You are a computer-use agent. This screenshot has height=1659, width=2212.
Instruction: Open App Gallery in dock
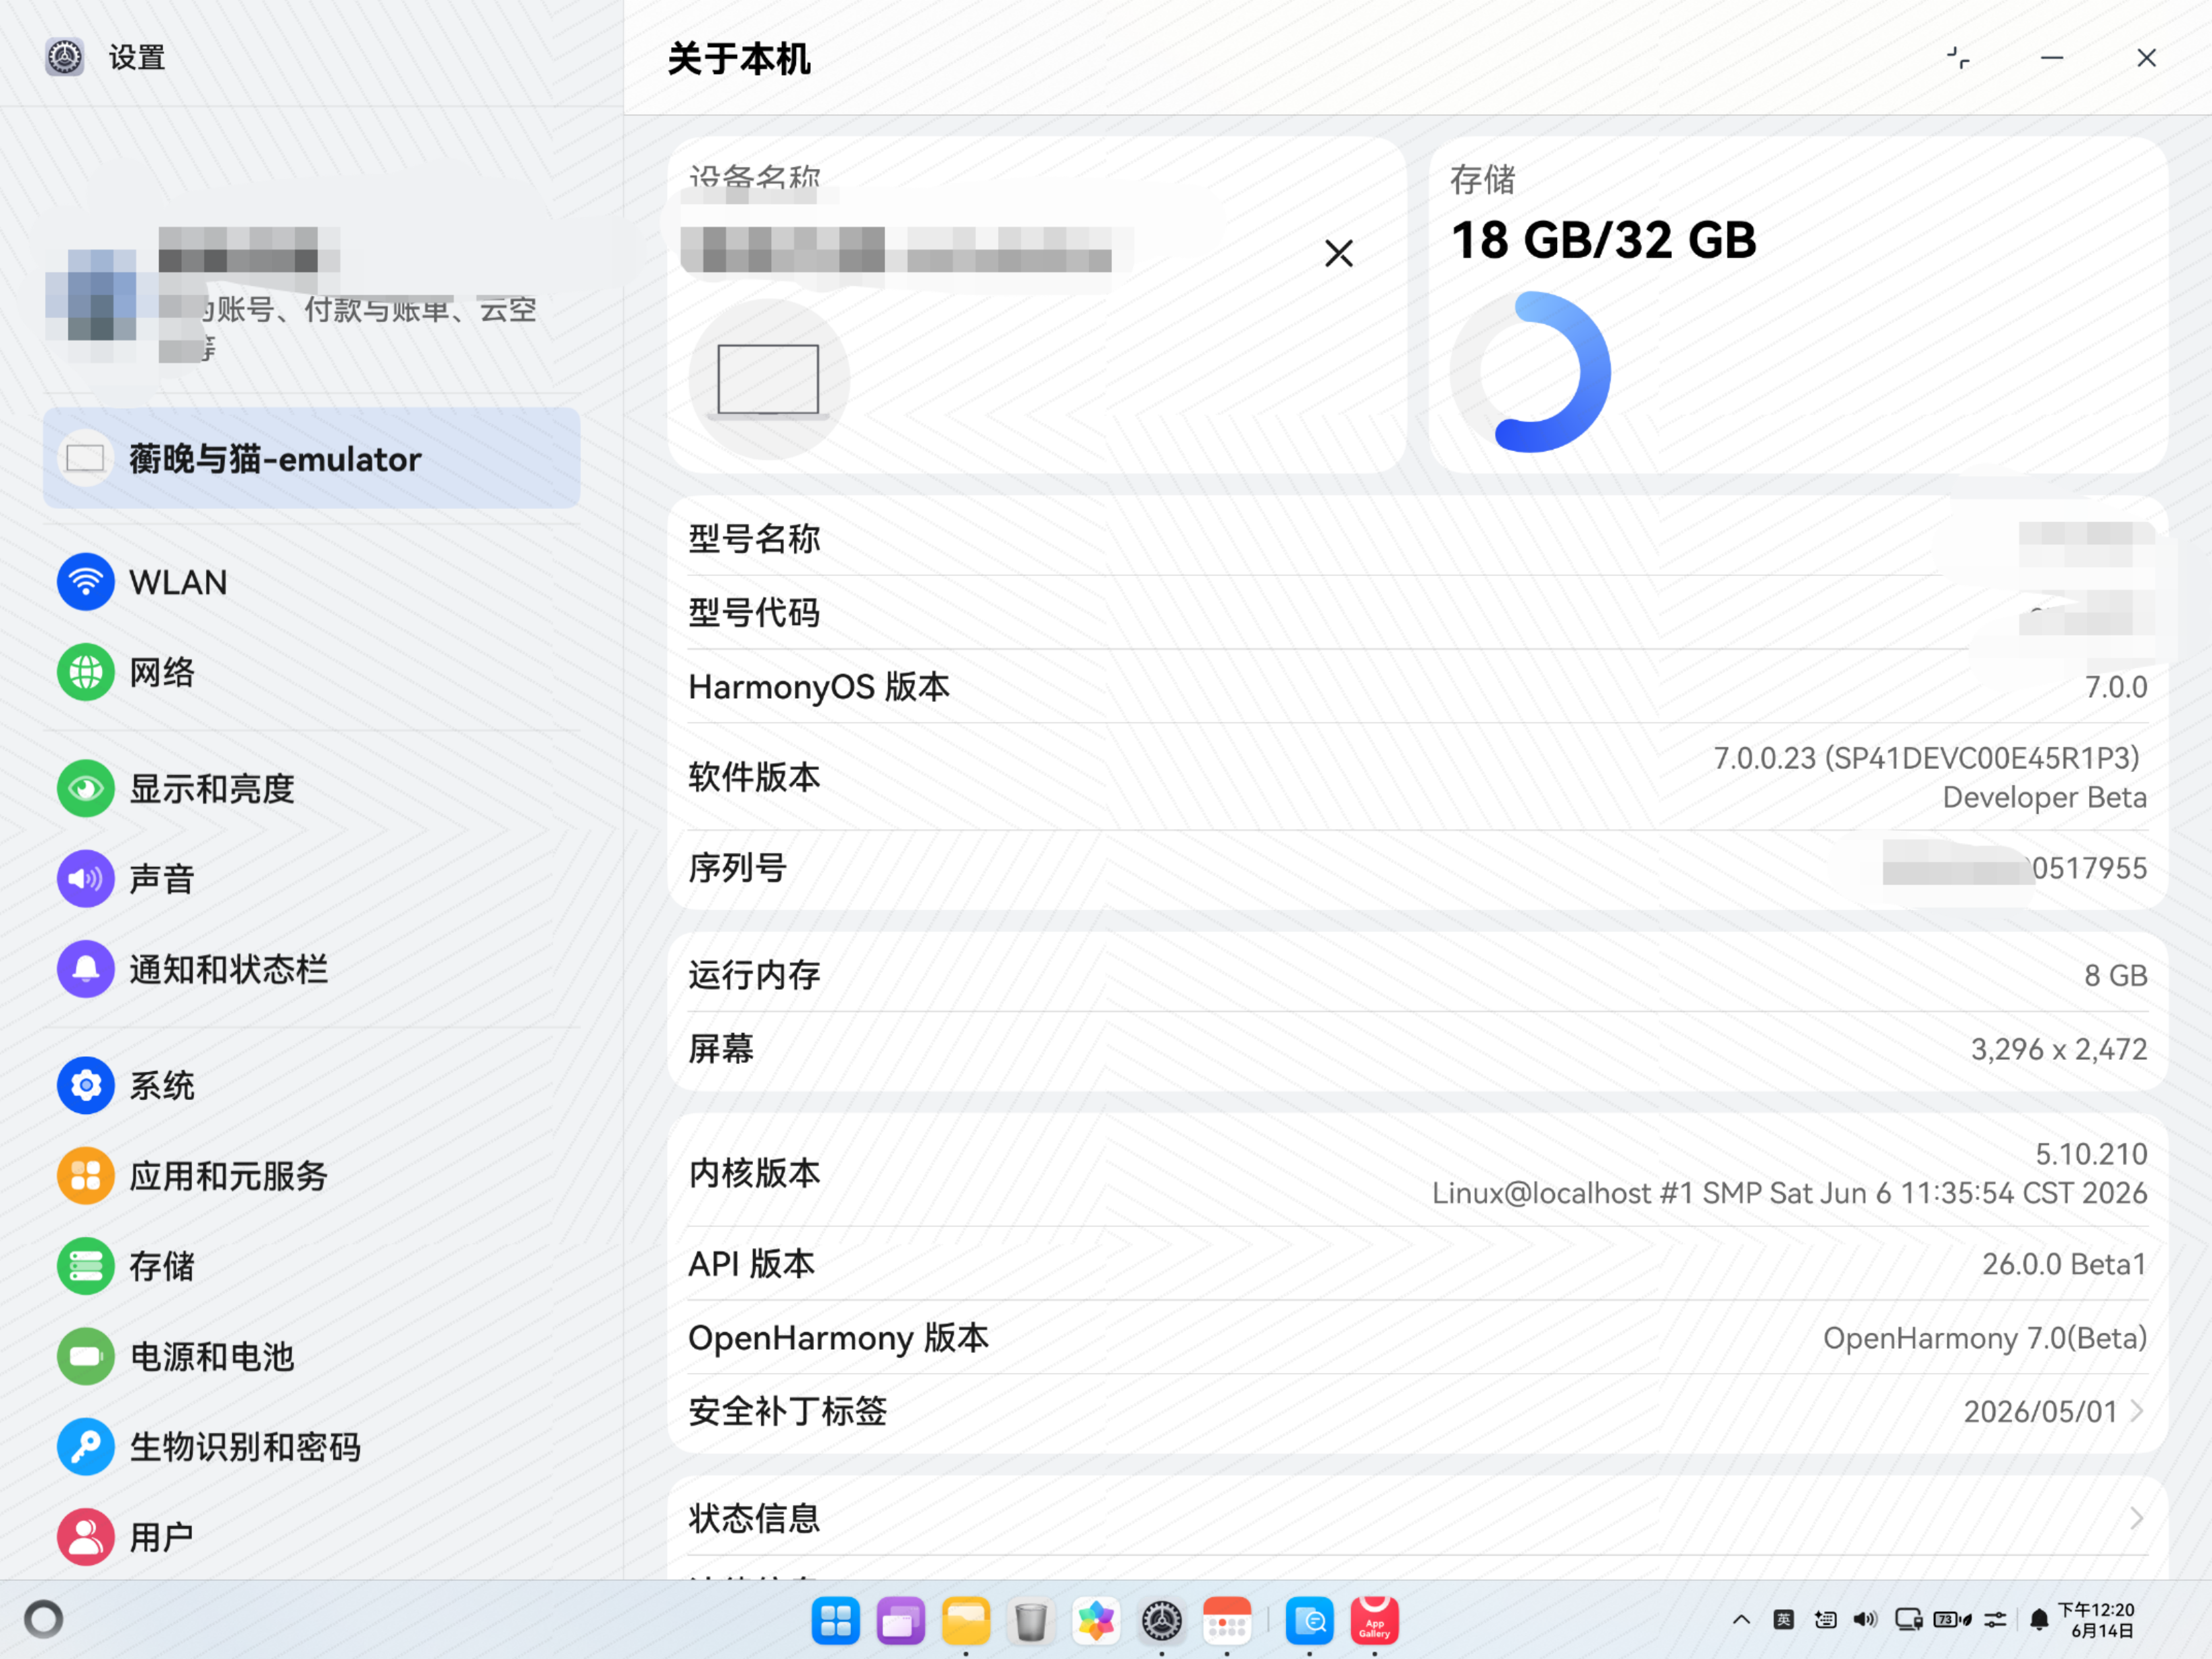pos(1374,1620)
